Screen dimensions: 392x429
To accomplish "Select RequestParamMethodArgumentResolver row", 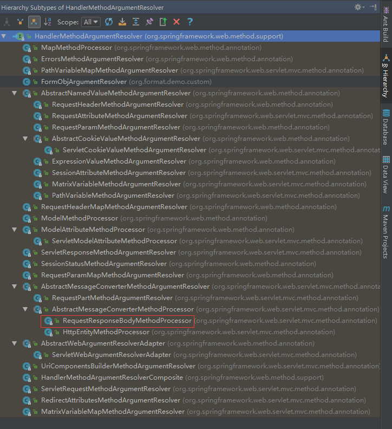I will pos(190,127).
